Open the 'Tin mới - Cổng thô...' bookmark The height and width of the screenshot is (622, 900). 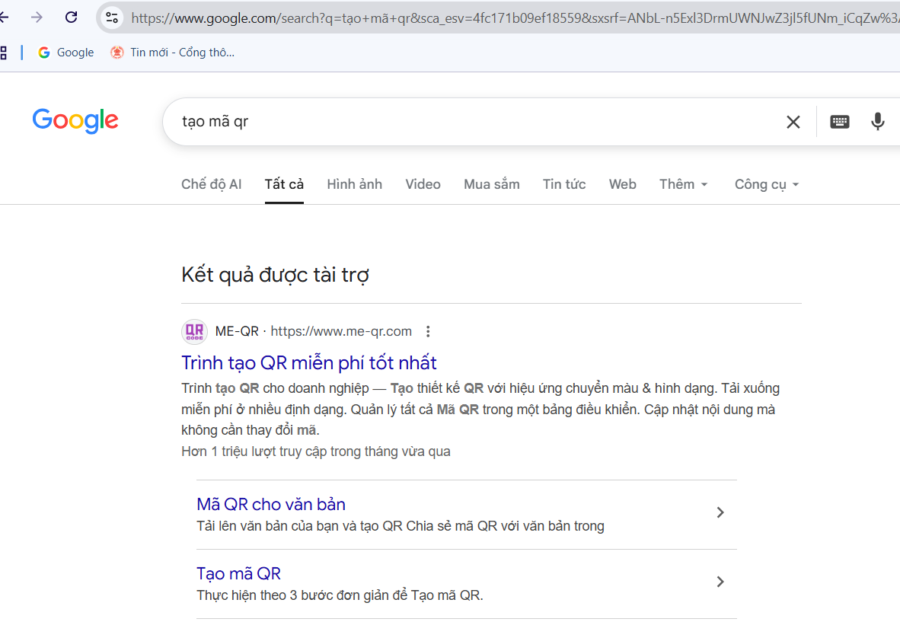[x=172, y=53]
